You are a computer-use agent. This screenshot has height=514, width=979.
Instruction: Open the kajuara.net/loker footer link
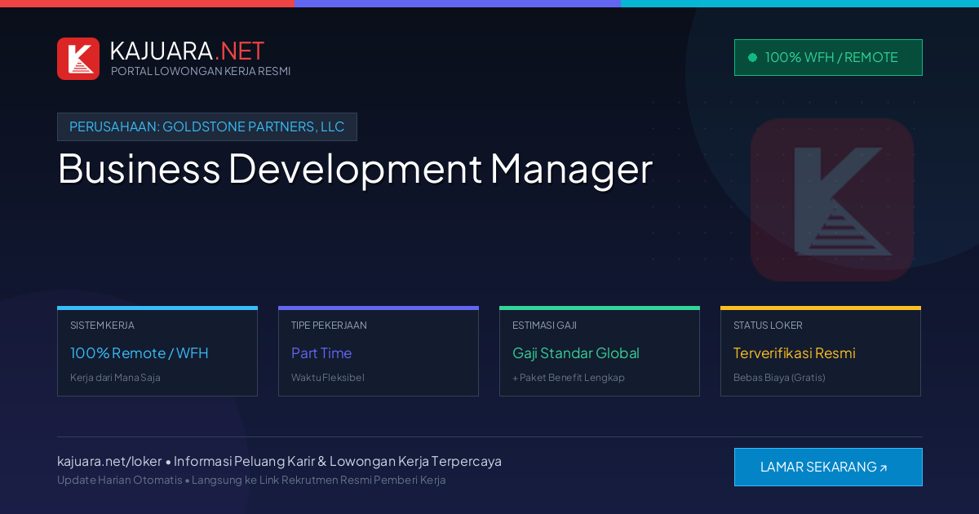[109, 461]
